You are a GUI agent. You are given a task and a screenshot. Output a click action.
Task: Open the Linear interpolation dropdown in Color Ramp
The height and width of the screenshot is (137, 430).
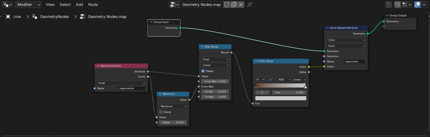(x=299, y=79)
